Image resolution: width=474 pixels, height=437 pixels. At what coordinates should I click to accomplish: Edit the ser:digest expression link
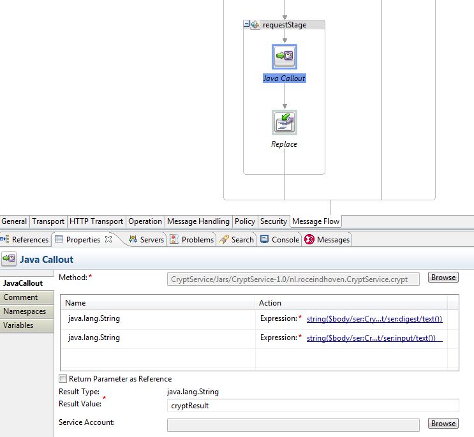click(x=374, y=318)
